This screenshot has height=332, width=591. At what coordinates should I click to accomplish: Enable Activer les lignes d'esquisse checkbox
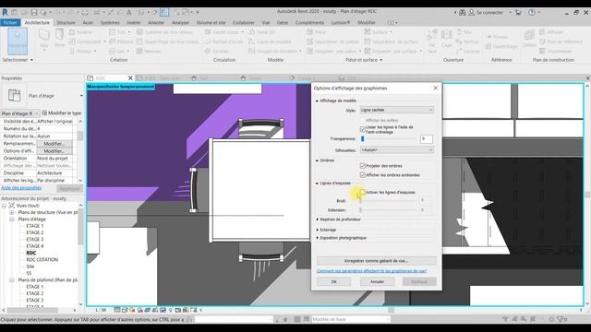point(363,193)
